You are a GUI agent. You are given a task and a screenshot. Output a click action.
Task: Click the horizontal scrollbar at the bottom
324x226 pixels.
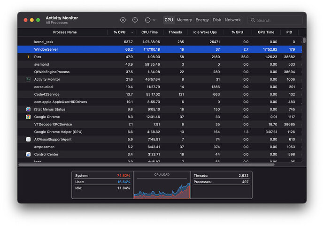147,165
